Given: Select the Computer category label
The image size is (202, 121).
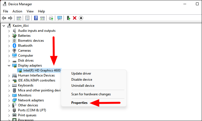Looking at the screenshot, I should pos(26,56).
